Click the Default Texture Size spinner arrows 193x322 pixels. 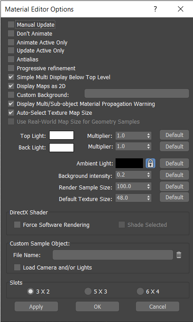coord(148,198)
